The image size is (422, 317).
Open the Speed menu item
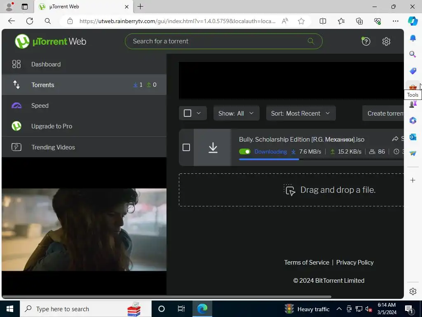pyautogui.click(x=84, y=105)
